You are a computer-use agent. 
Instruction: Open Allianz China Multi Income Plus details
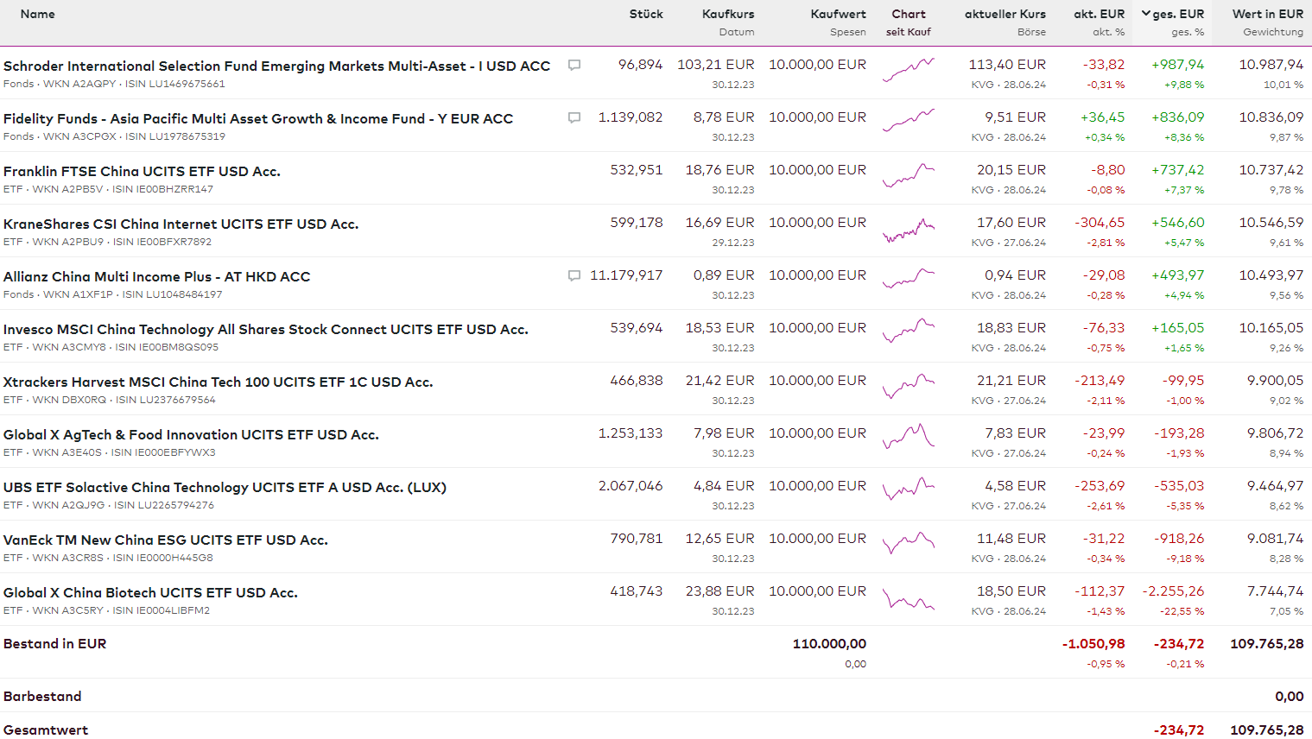pyautogui.click(x=156, y=277)
